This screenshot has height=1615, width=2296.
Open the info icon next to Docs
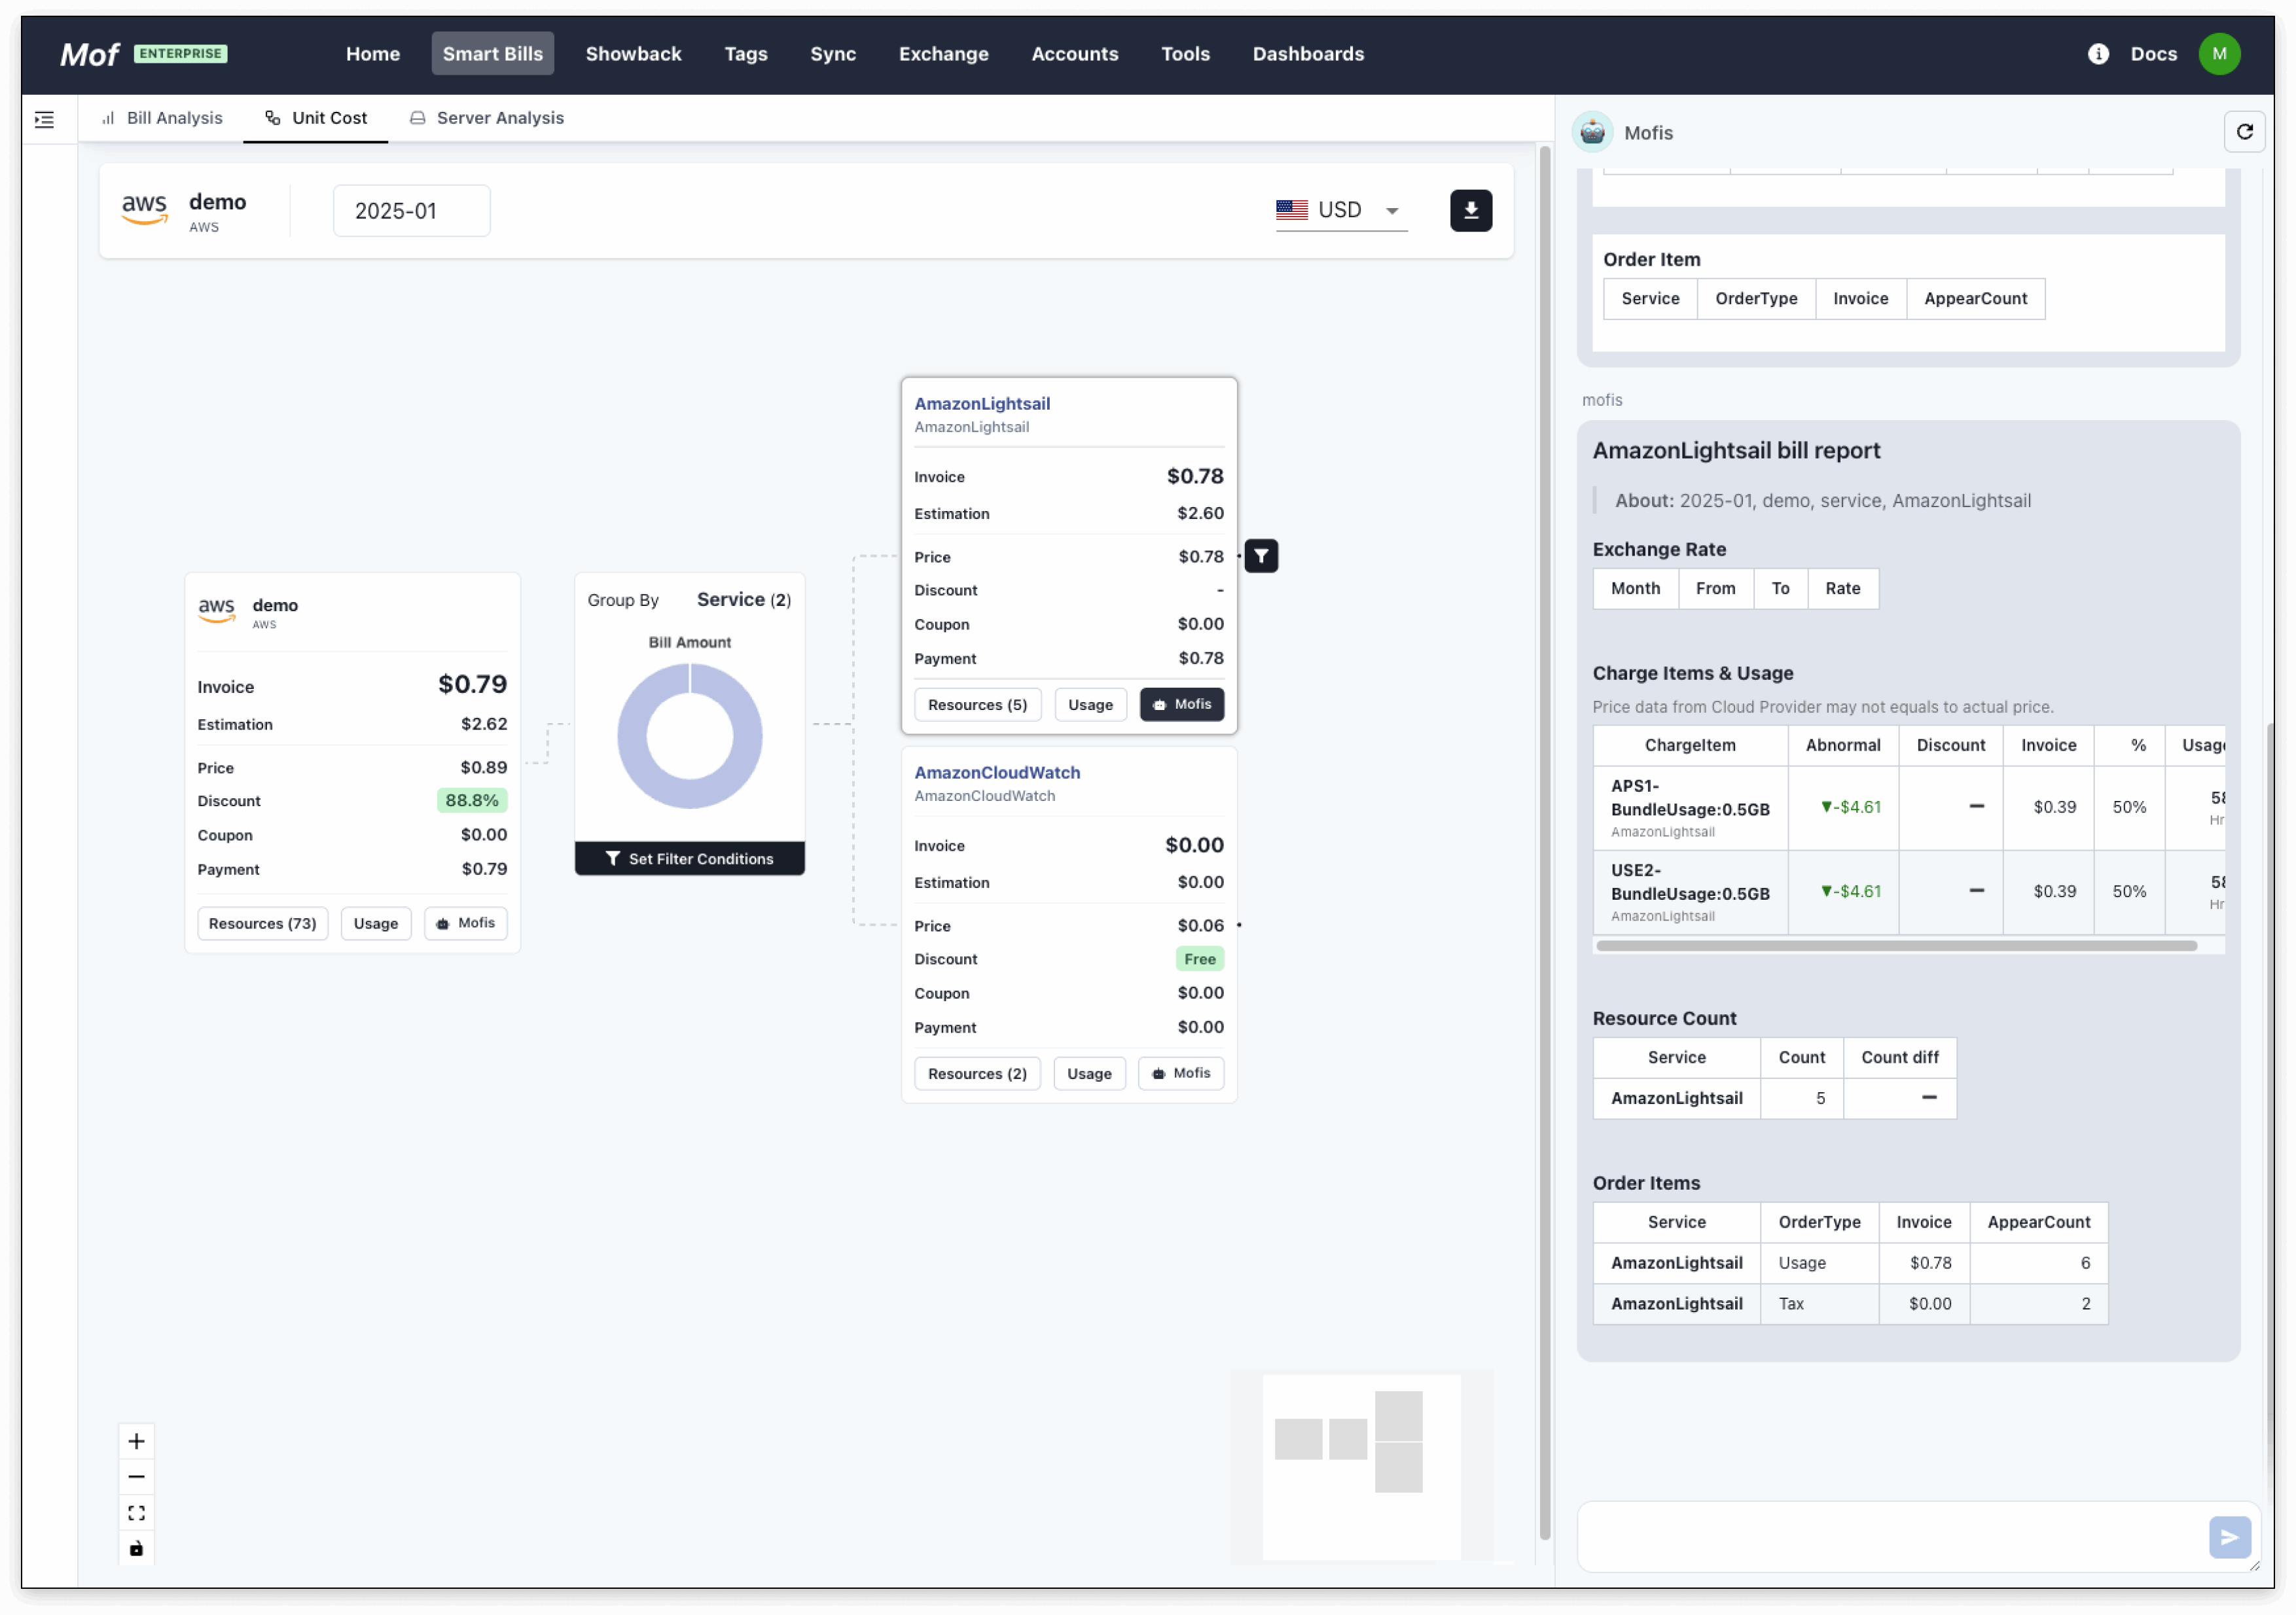[x=2098, y=54]
